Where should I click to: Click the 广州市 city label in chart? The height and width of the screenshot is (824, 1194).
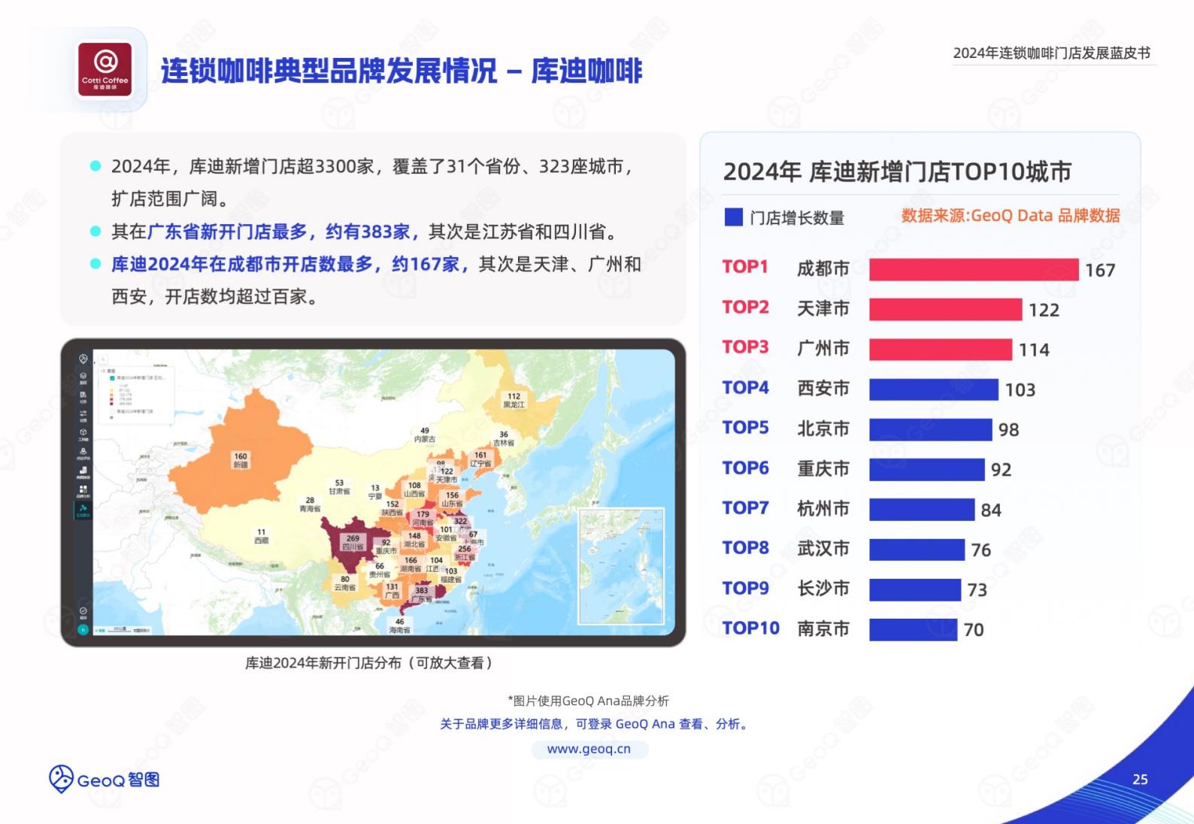click(x=823, y=348)
